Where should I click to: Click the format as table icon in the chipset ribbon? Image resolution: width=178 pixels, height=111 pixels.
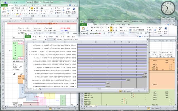pos(130,30)
